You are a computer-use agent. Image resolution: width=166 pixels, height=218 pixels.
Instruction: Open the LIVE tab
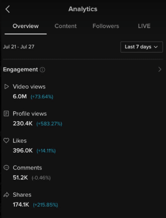tap(144, 26)
